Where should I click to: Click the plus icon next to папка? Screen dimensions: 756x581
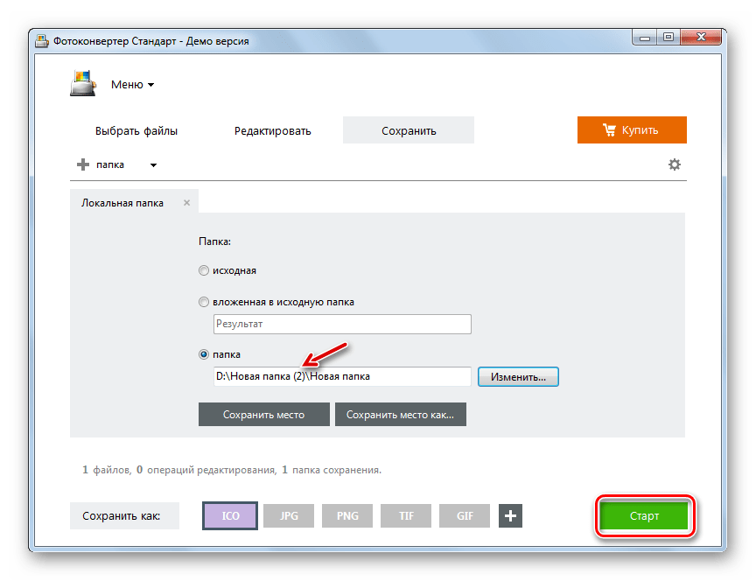[83, 164]
